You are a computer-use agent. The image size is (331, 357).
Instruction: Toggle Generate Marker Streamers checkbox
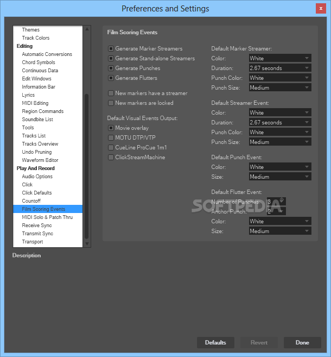click(x=111, y=48)
